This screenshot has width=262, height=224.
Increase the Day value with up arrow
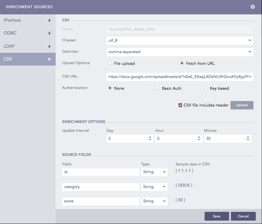click(x=150, y=137)
